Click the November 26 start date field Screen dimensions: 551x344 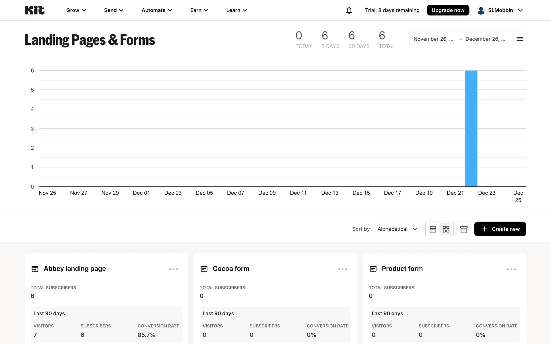(433, 39)
